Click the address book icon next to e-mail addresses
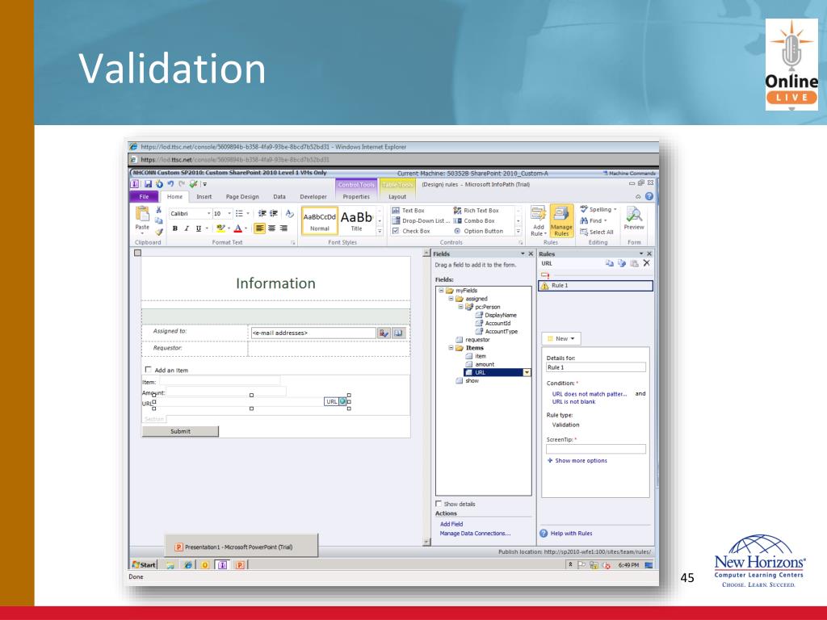The image size is (827, 620). coord(398,333)
